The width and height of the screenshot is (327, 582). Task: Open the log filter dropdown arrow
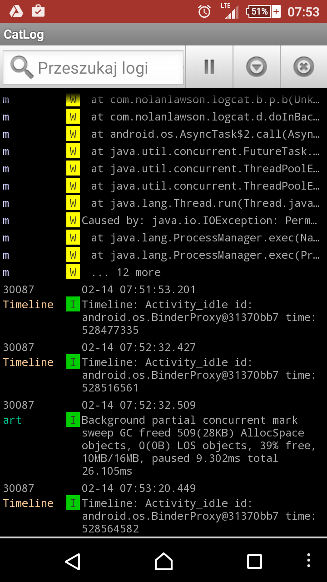[257, 67]
